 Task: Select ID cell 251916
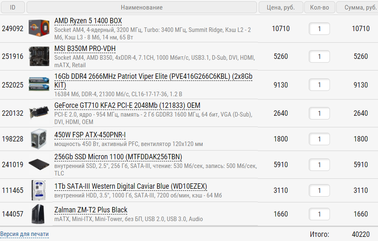[12, 56]
